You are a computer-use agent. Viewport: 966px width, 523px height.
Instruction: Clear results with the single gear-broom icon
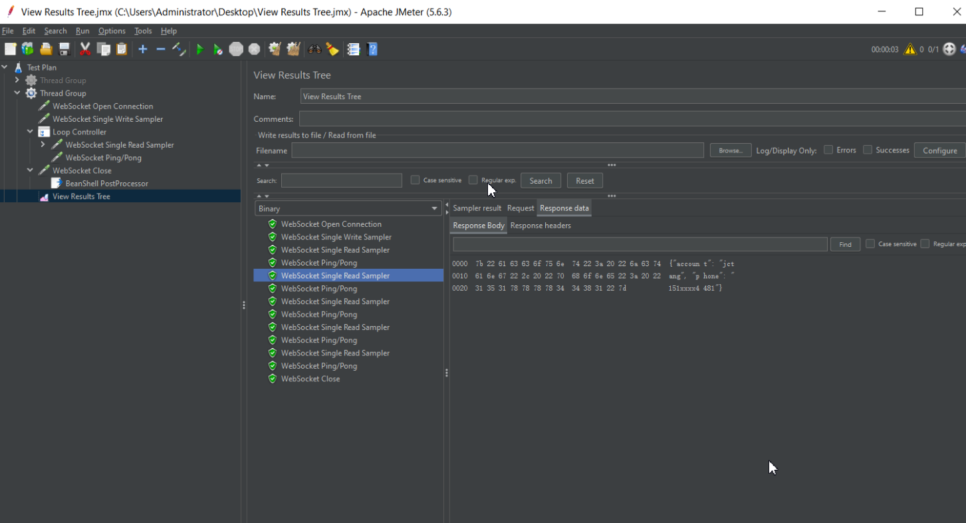pos(275,49)
